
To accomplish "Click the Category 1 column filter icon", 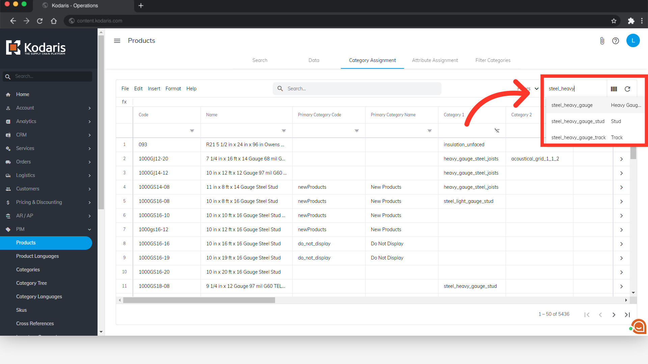I will pyautogui.click(x=497, y=130).
